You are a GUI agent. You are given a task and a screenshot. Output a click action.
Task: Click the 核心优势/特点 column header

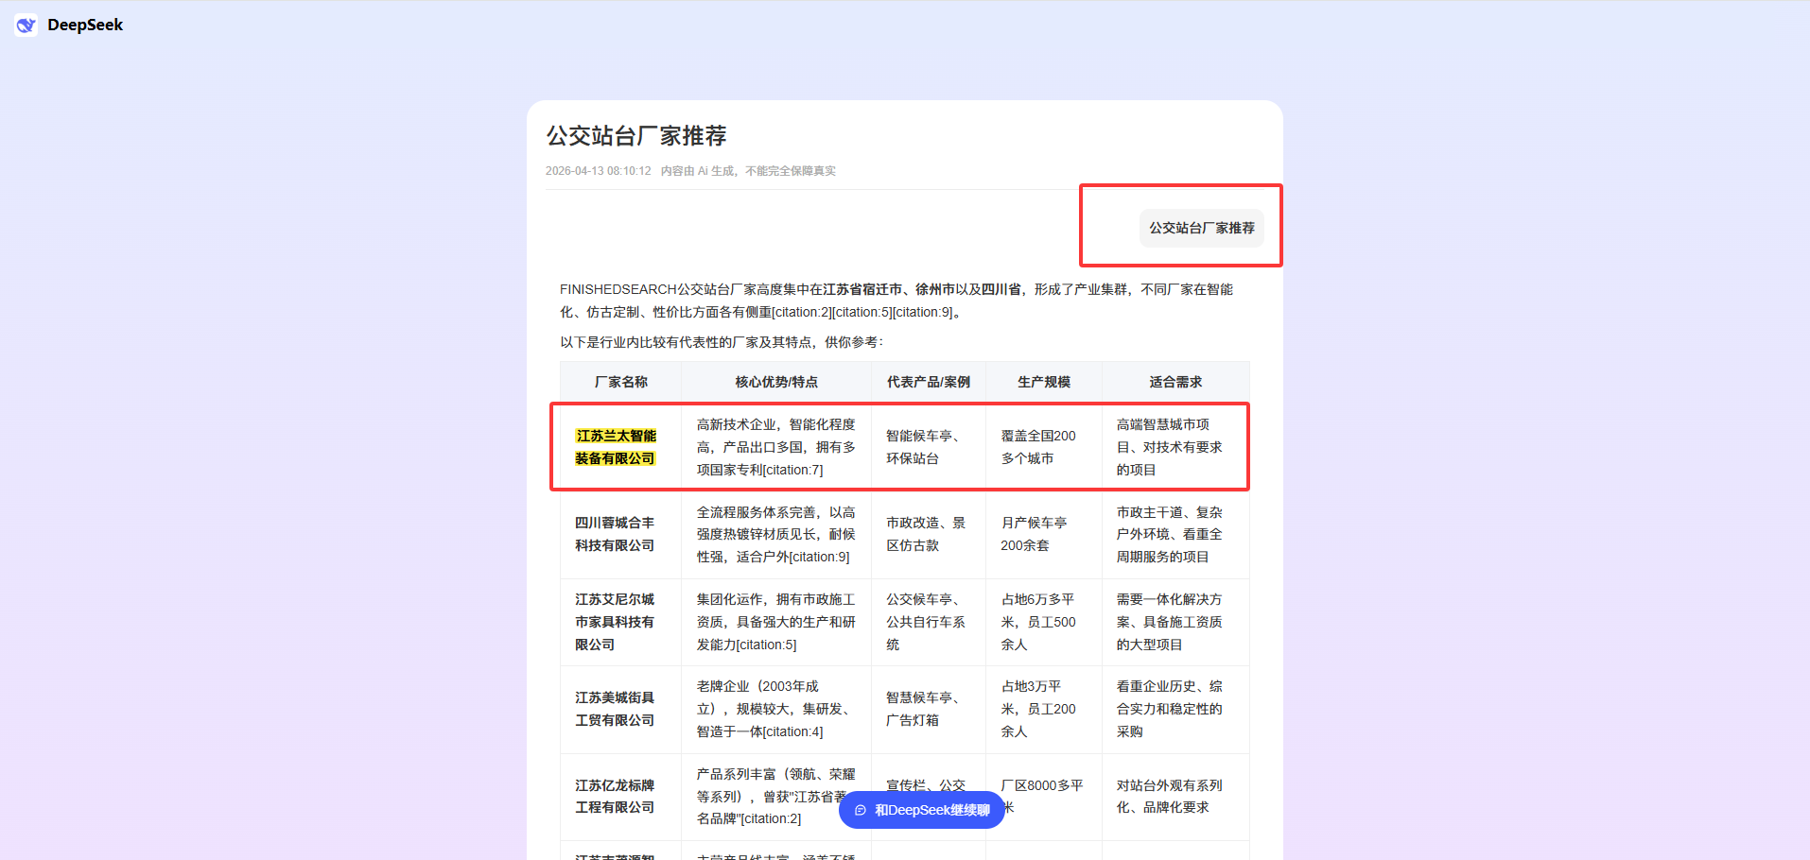[x=776, y=382]
